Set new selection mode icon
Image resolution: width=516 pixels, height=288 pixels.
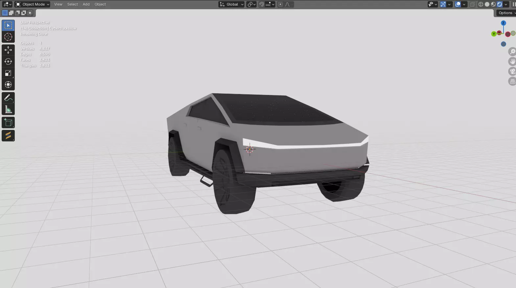[x=5, y=13]
